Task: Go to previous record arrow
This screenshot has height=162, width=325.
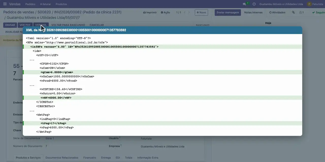Action: 185,12
